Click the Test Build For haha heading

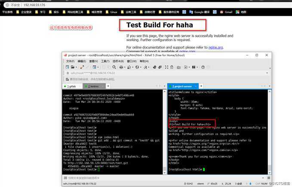[x=160, y=25]
